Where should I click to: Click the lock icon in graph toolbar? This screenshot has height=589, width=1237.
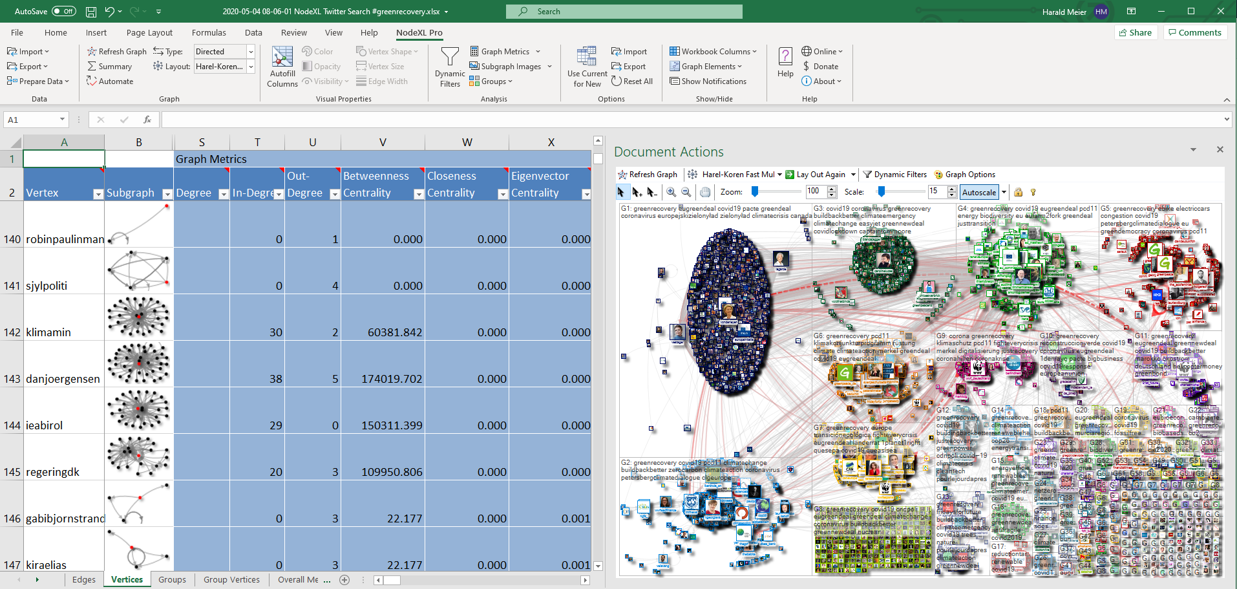tap(1018, 192)
